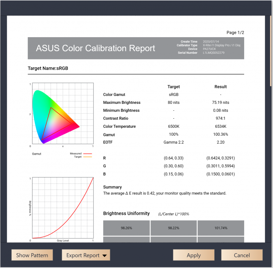Click the gamma brightness curve chart
273x268 pixels.
[x=63, y=208]
